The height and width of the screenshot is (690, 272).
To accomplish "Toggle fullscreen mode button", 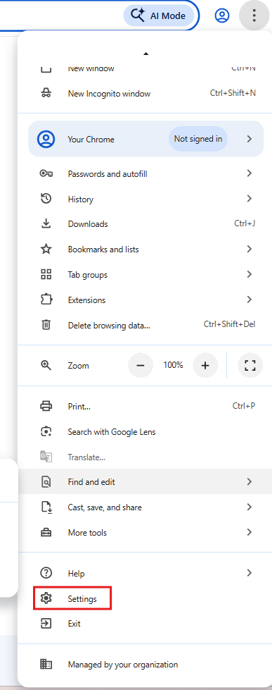I will (x=250, y=365).
